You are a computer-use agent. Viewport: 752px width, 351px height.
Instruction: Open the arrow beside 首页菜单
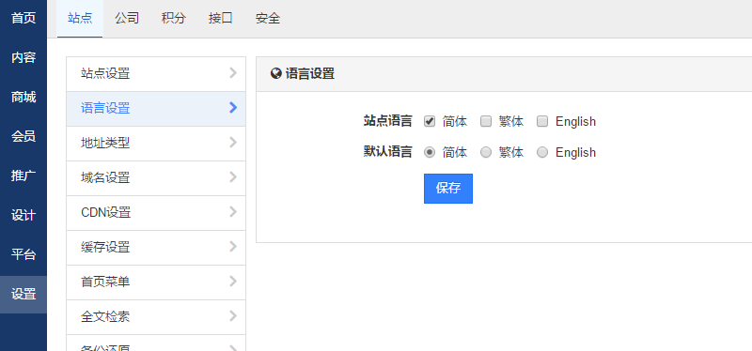click(233, 282)
